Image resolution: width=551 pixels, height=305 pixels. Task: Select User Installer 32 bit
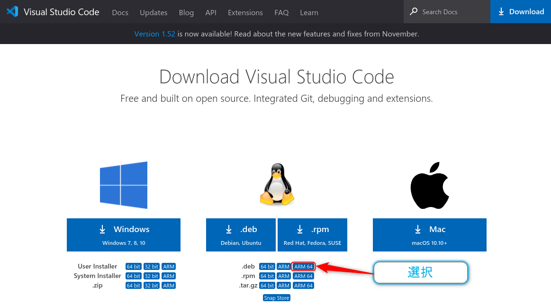point(152,266)
